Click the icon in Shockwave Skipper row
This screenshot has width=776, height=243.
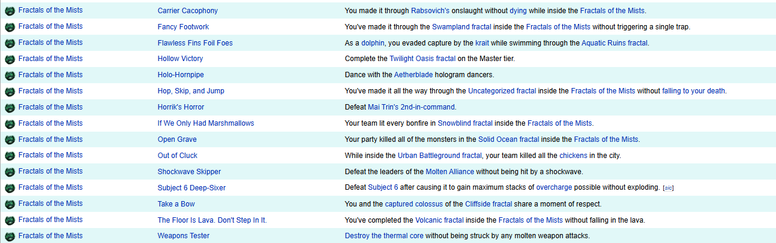click(x=9, y=172)
